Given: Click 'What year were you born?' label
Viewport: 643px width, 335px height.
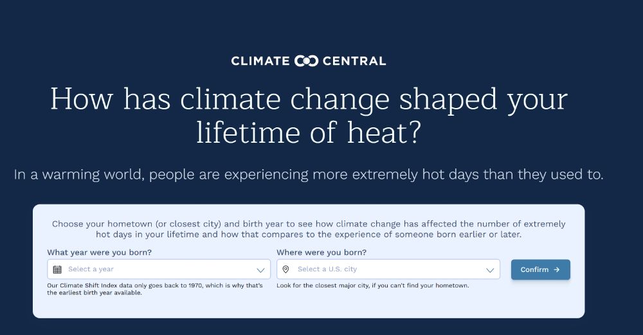Looking at the screenshot, I should coord(100,252).
